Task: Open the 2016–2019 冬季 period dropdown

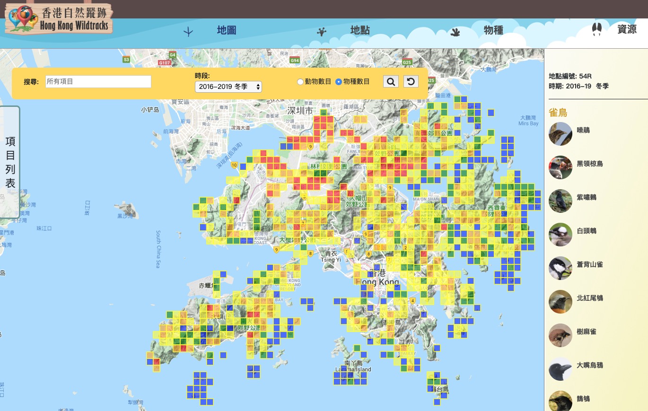Action: (x=228, y=87)
